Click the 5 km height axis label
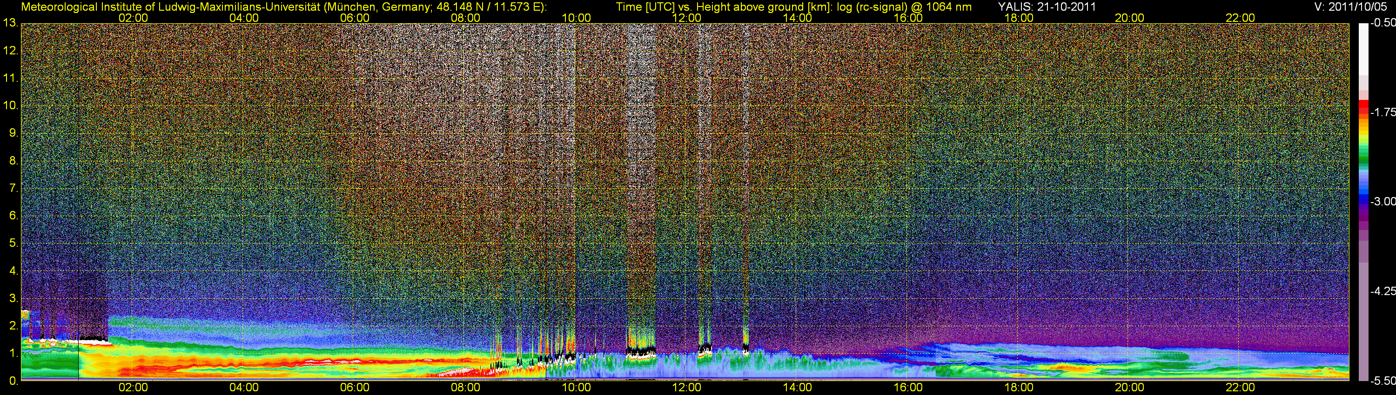Screen dimensions: 1396x395 click(13, 244)
